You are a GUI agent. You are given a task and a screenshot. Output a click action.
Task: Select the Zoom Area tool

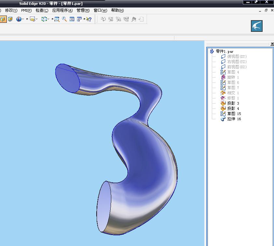pyautogui.click(x=57, y=19)
